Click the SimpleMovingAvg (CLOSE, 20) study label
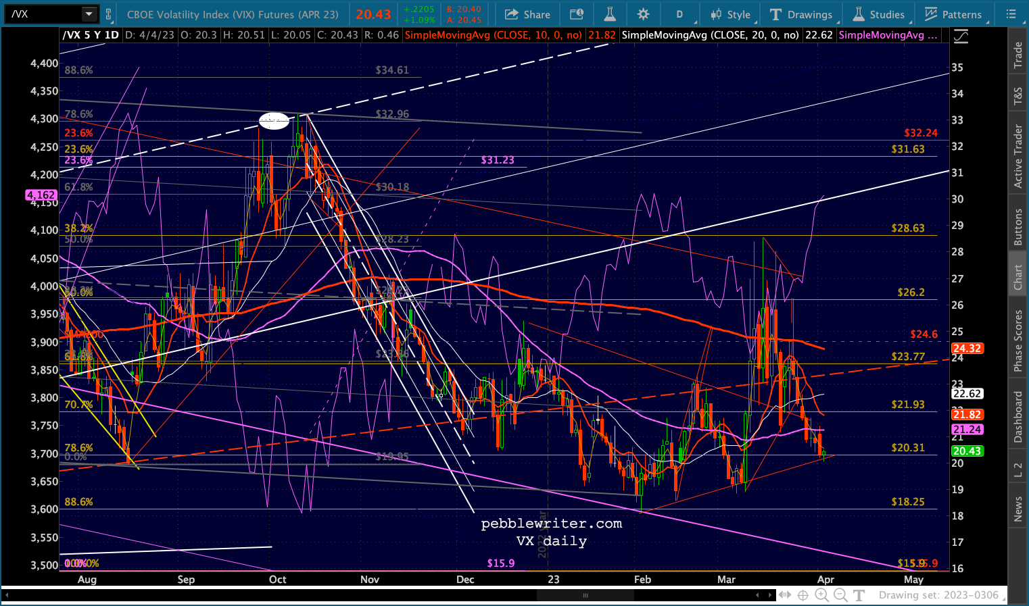The image size is (1029, 606). click(x=710, y=35)
